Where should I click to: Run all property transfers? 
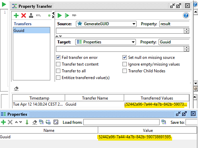(67, 15)
